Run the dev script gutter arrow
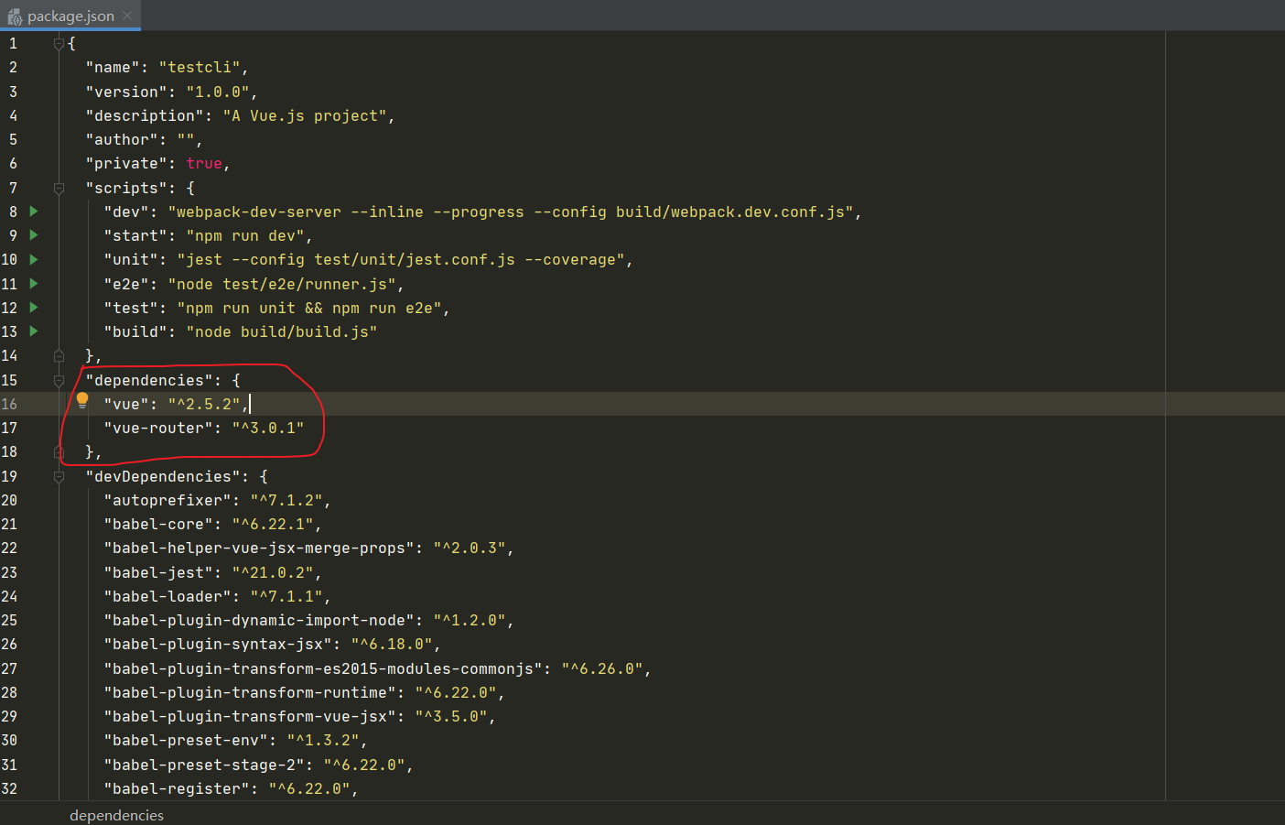Screen dimensions: 1285x825 [34, 212]
